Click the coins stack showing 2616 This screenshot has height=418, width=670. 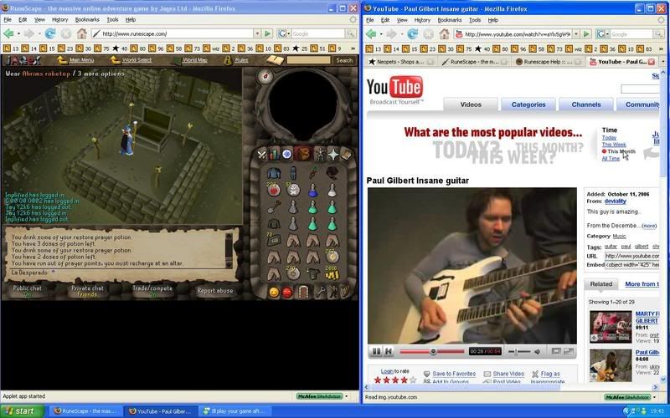coord(332,274)
